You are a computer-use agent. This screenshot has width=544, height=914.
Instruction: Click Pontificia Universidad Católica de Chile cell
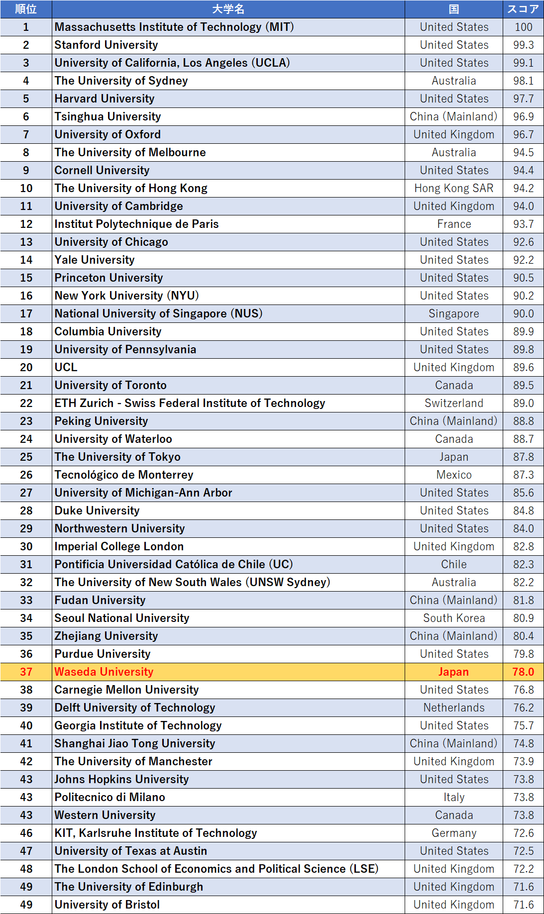click(x=228, y=564)
